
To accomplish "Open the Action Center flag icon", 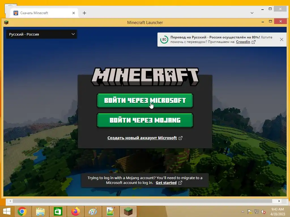I will 250,212.
